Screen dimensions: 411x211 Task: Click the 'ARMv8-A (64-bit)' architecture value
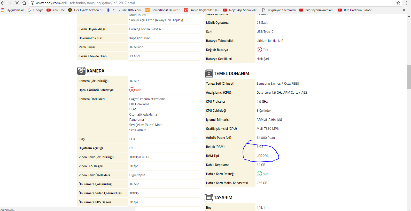click(x=269, y=120)
